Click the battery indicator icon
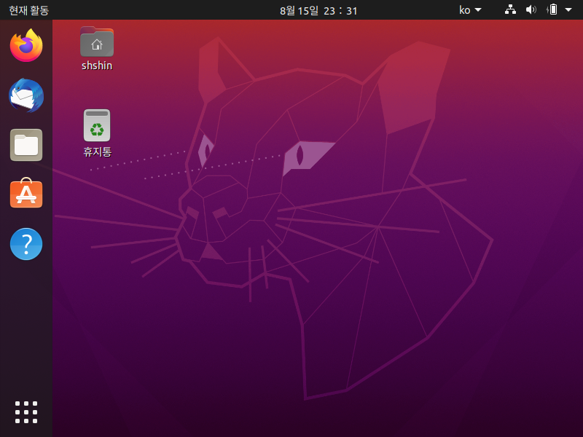The width and height of the screenshot is (583, 437). pos(552,9)
